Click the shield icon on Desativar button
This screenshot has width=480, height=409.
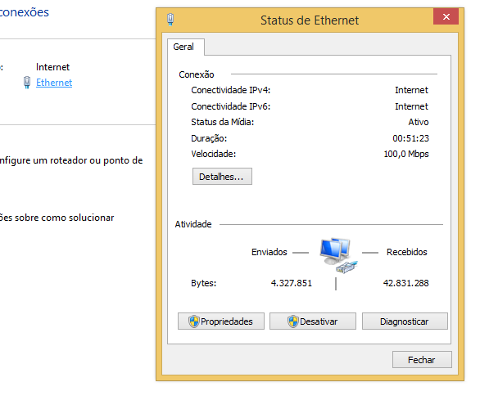click(293, 321)
